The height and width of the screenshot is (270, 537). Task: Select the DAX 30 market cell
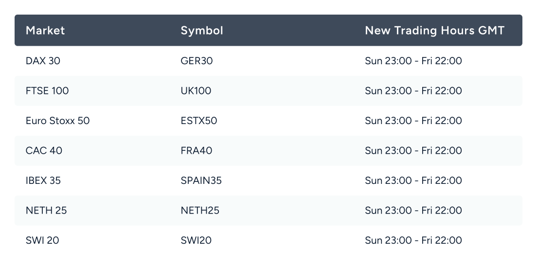tap(43, 61)
